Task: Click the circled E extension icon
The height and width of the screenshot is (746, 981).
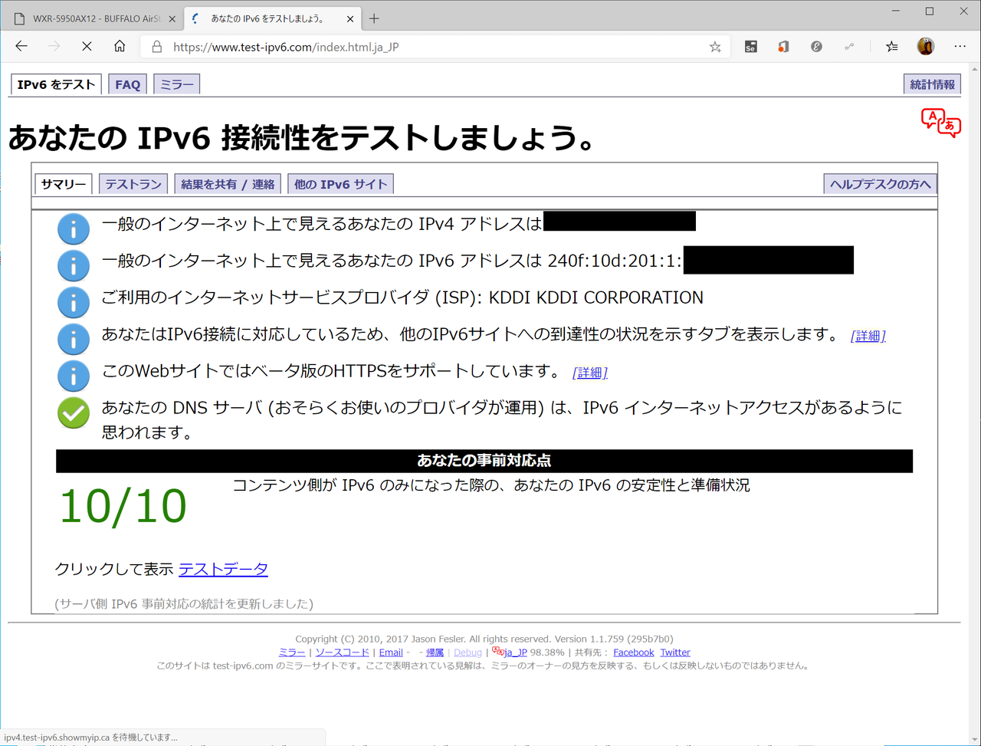Action: (816, 47)
